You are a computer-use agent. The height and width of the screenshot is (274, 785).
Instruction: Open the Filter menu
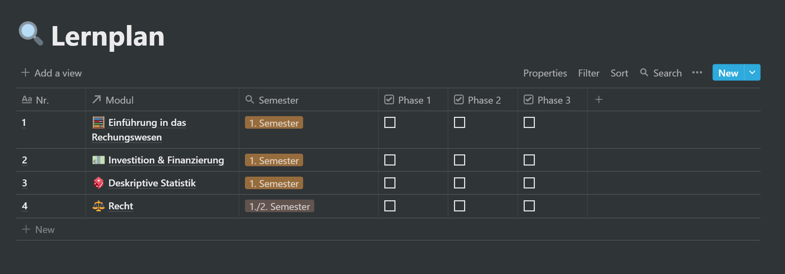pos(588,73)
